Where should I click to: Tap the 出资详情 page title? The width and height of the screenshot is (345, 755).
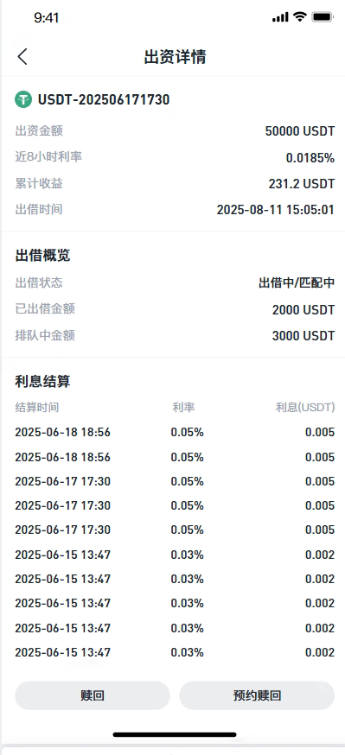click(x=175, y=57)
